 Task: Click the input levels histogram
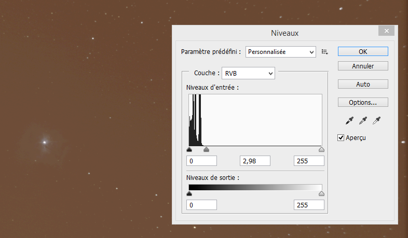(x=255, y=120)
